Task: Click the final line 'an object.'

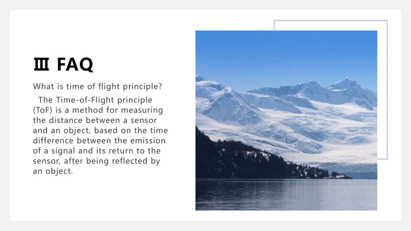Action: (x=53, y=171)
